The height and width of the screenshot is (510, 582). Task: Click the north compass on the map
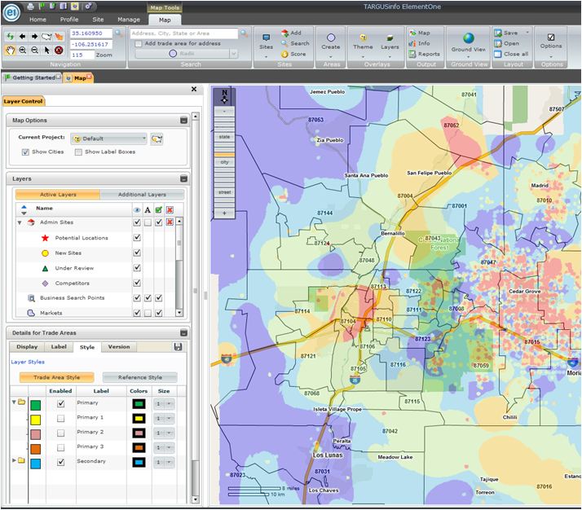coord(224,96)
